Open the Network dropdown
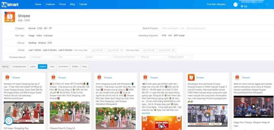The image size is (274, 130). [x=152, y=57]
